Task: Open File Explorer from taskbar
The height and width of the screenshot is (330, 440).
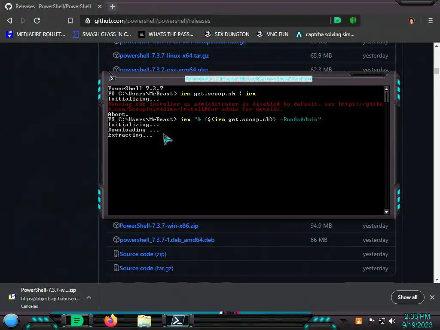Action: (144, 321)
